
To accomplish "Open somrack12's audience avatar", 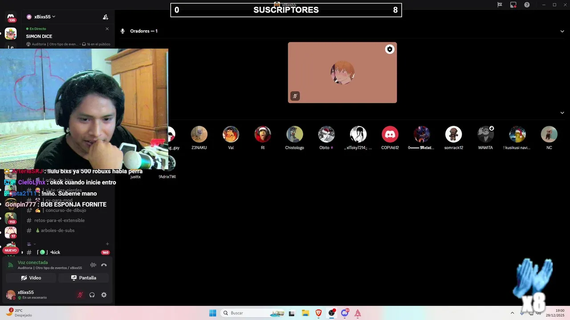I will (x=453, y=134).
